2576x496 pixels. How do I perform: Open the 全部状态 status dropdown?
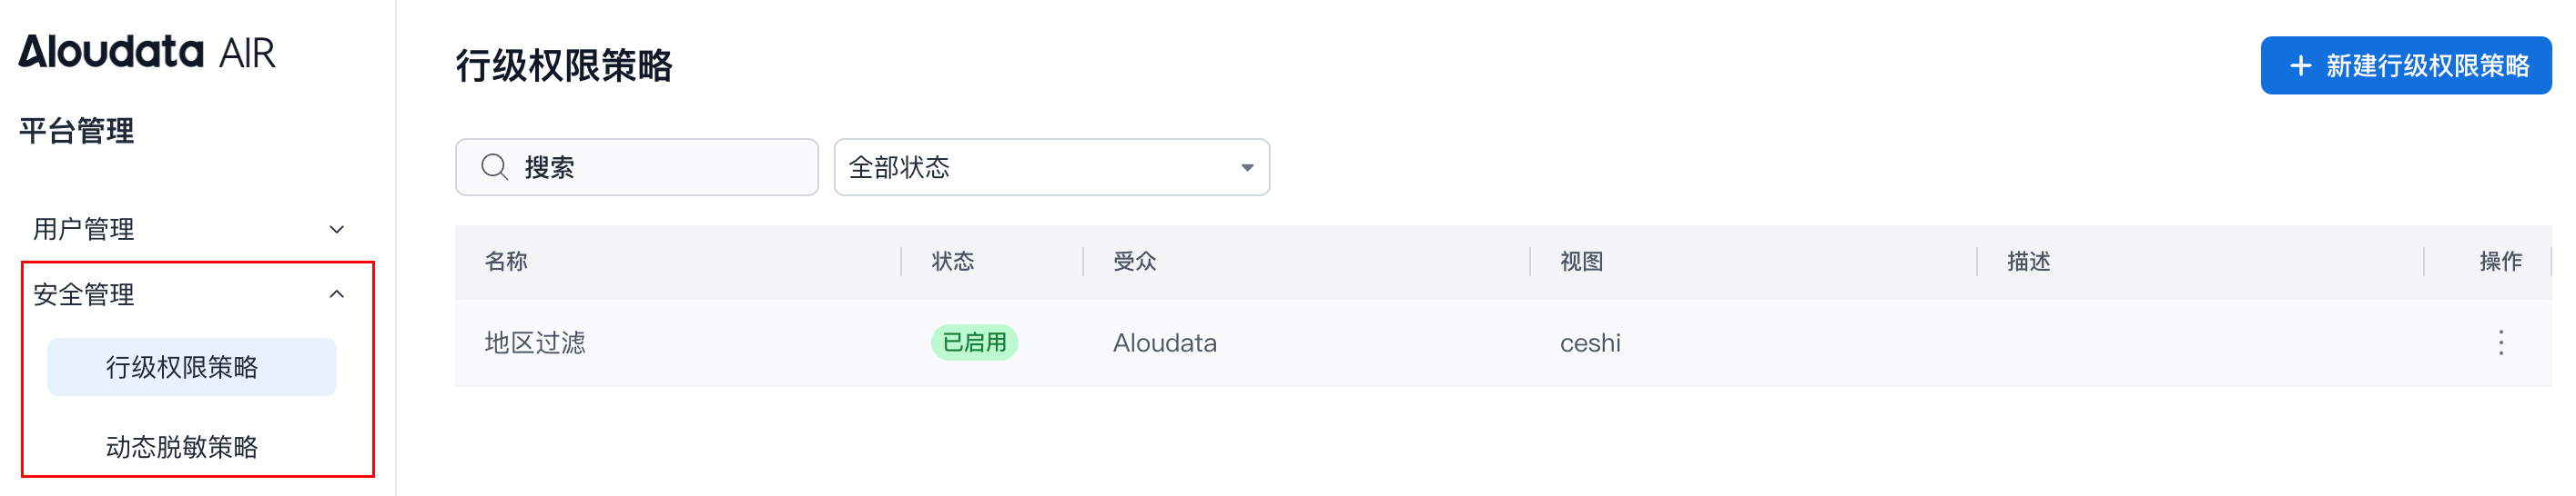coord(1051,166)
